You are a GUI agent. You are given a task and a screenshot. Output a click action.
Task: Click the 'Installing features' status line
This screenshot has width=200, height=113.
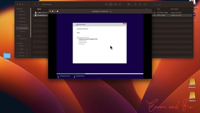82,41
